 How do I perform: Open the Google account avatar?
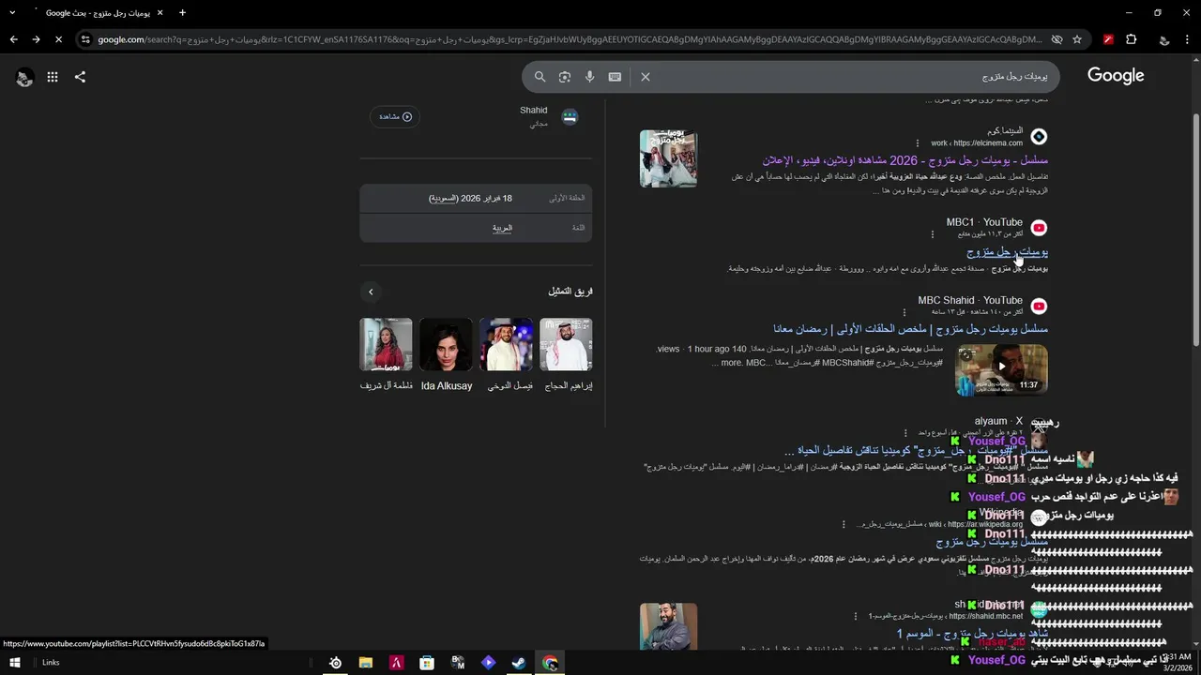point(25,78)
